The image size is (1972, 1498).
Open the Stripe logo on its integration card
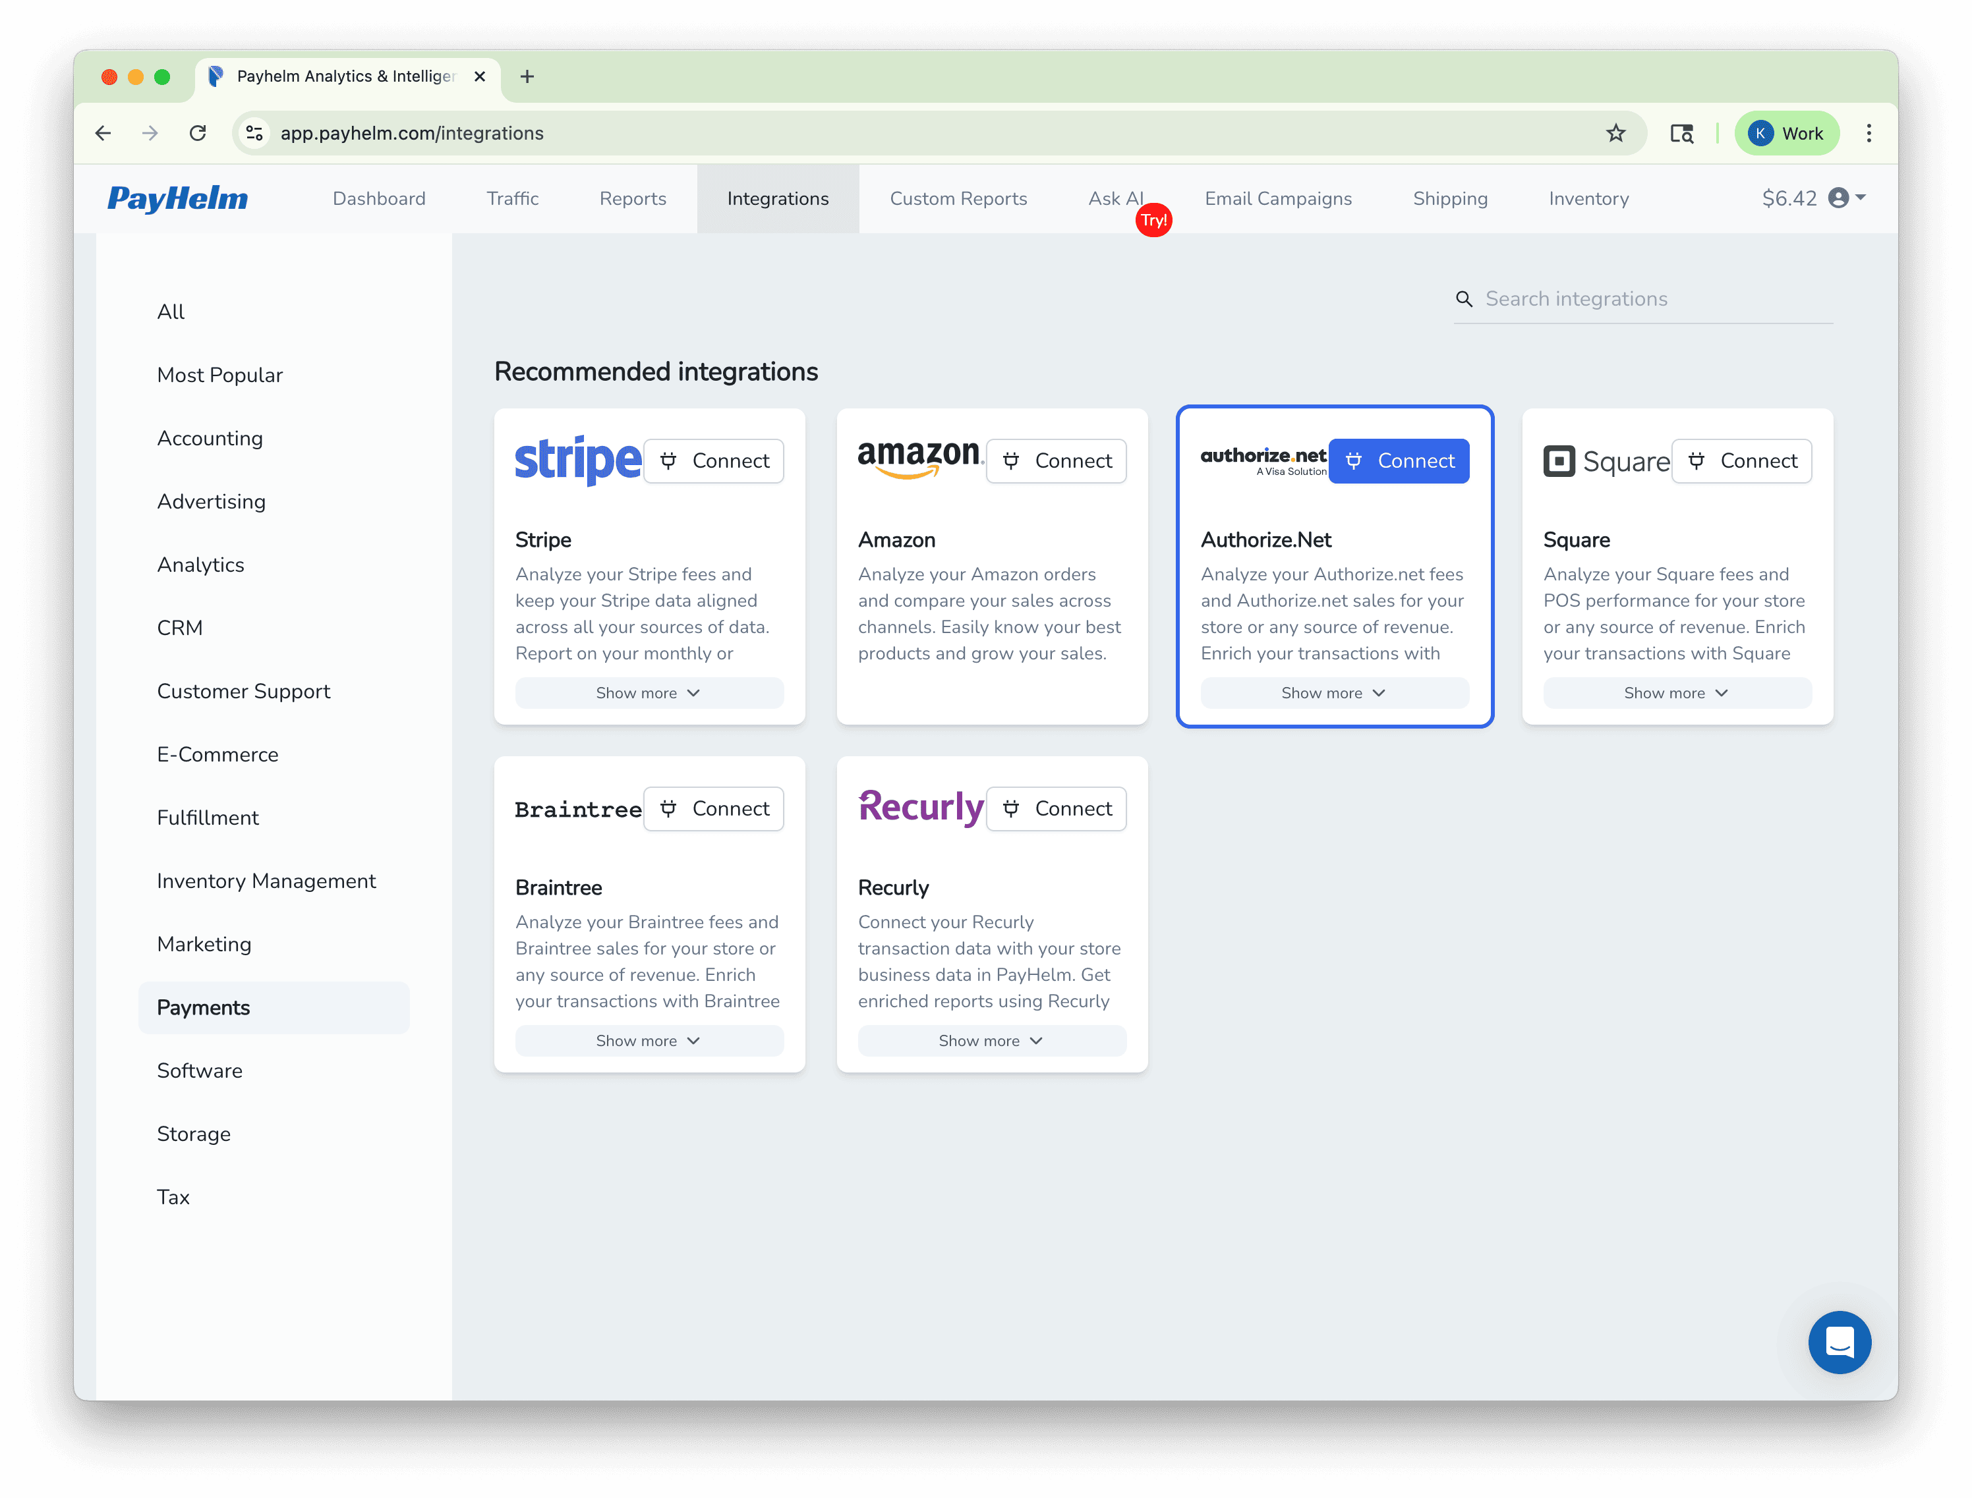[x=577, y=460]
